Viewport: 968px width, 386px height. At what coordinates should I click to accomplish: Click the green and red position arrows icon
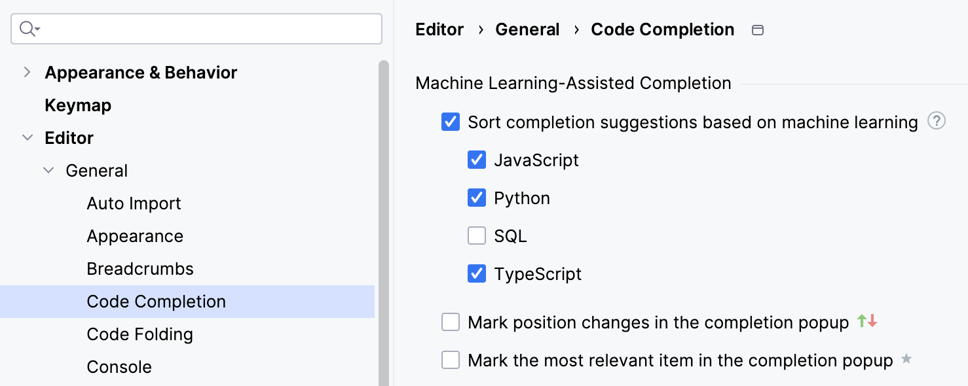coord(866,321)
